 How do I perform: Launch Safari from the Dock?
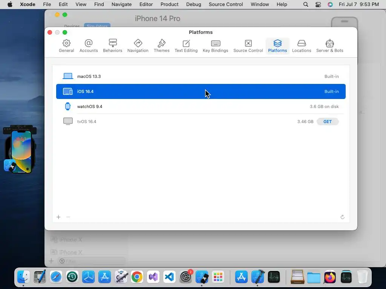[56, 277]
